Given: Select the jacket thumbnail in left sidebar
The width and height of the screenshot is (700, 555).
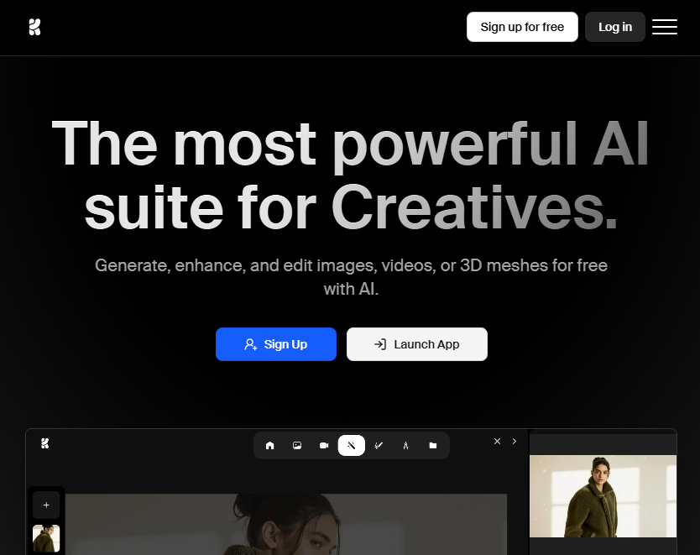Looking at the screenshot, I should coord(46,538).
